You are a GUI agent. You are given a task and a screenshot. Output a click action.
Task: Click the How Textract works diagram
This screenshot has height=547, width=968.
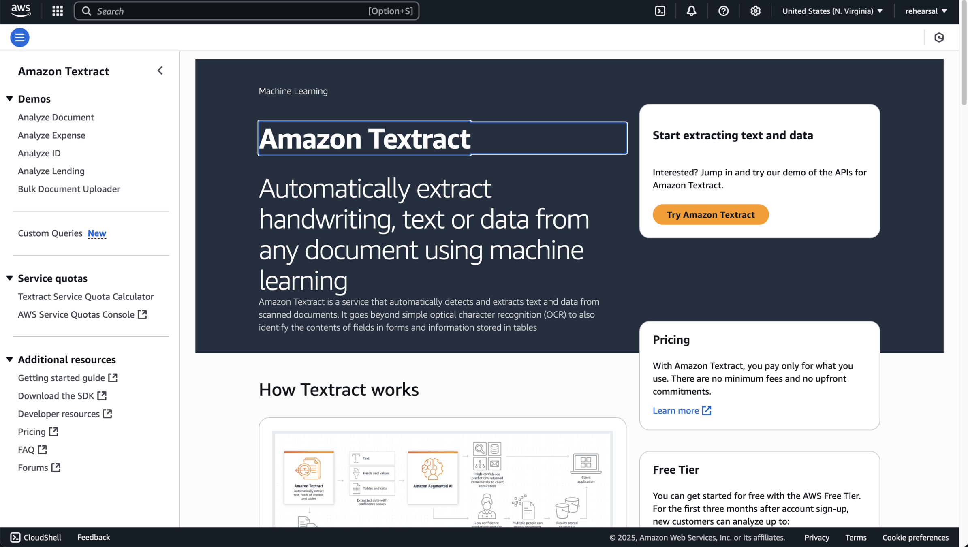442,478
